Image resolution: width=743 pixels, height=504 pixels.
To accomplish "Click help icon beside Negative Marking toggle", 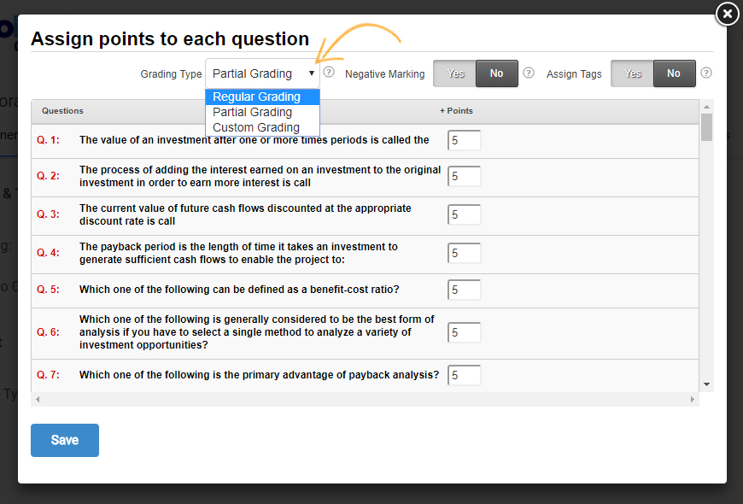I will coord(529,73).
